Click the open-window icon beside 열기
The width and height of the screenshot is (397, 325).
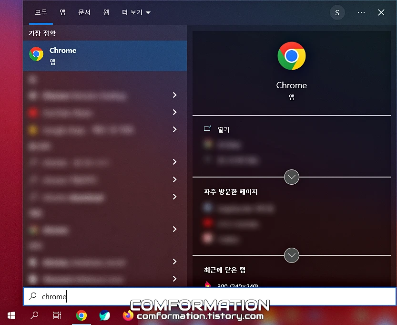207,128
